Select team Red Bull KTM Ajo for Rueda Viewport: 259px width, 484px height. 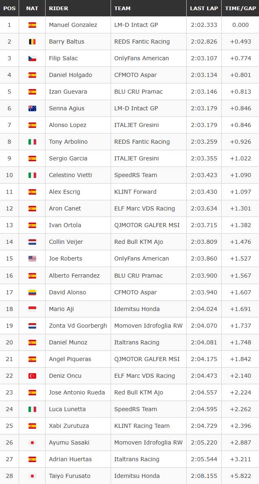(139, 392)
